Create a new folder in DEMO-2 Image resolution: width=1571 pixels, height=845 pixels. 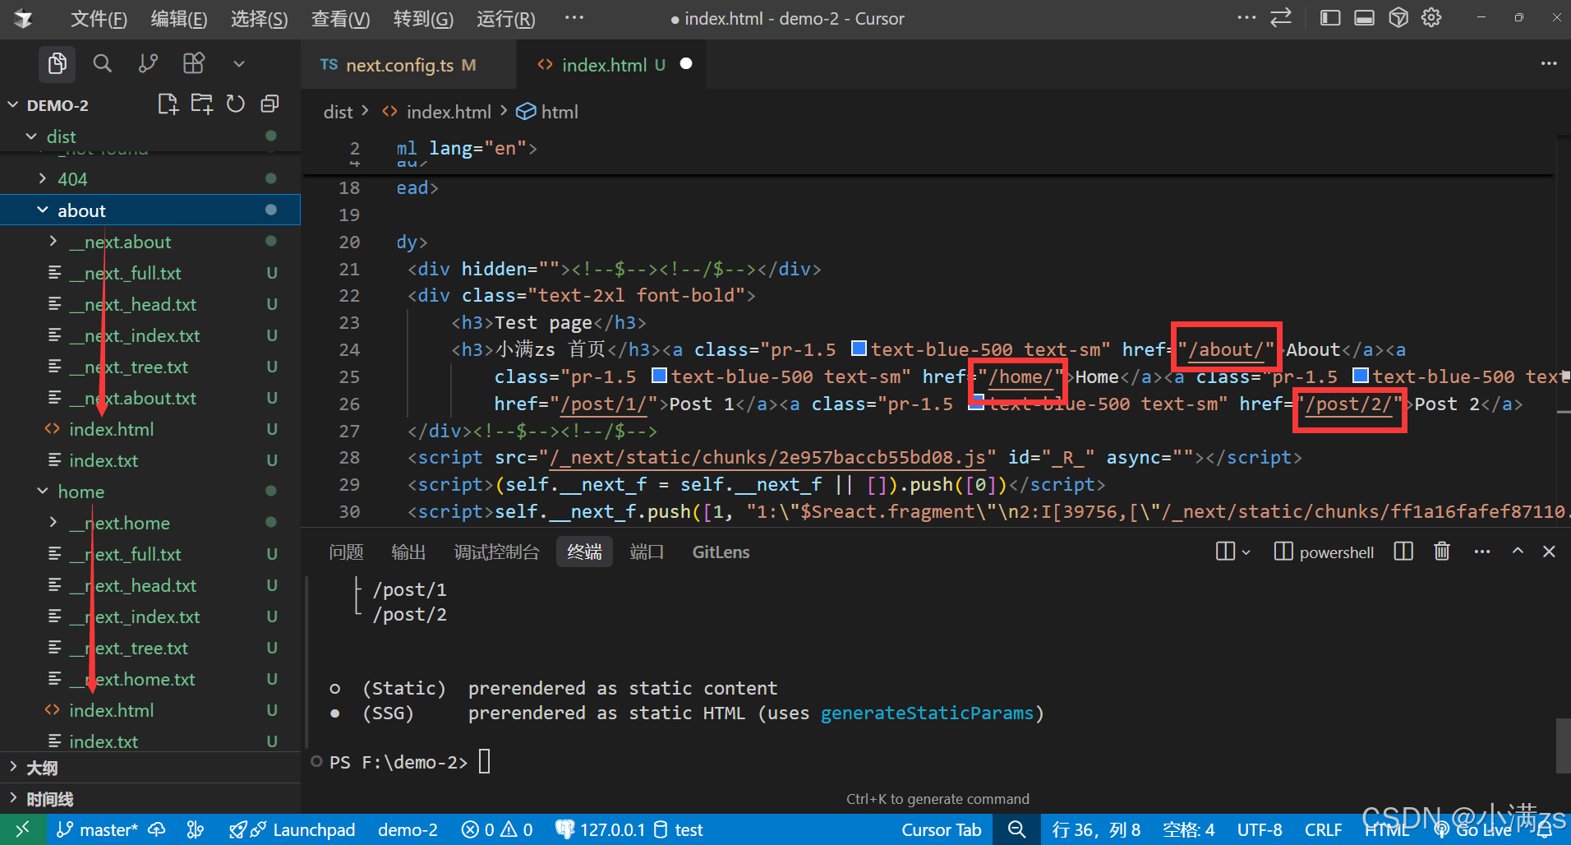coord(201,104)
